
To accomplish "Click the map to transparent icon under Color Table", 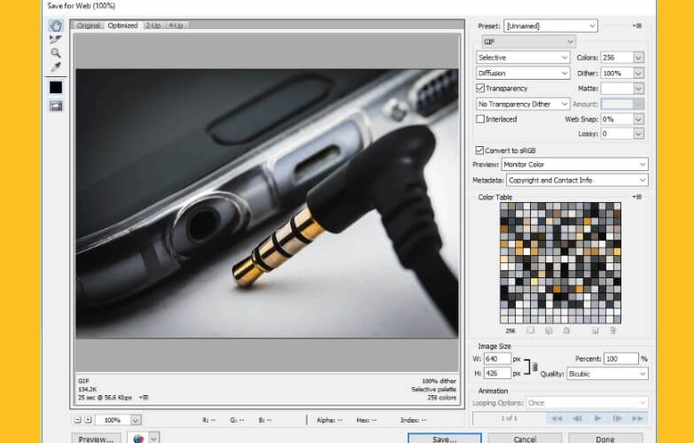I will 531,330.
